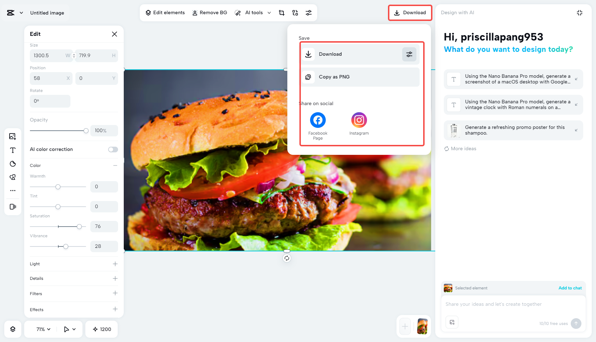Click the Warmth value field
The image size is (596, 342).
[x=104, y=187]
